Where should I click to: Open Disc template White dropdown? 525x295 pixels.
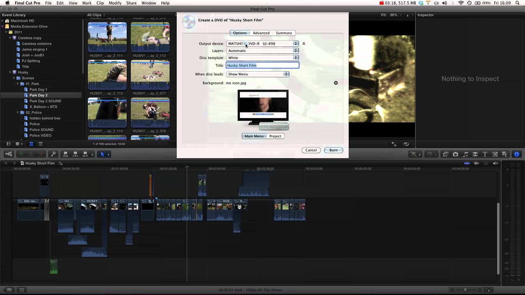coord(262,58)
